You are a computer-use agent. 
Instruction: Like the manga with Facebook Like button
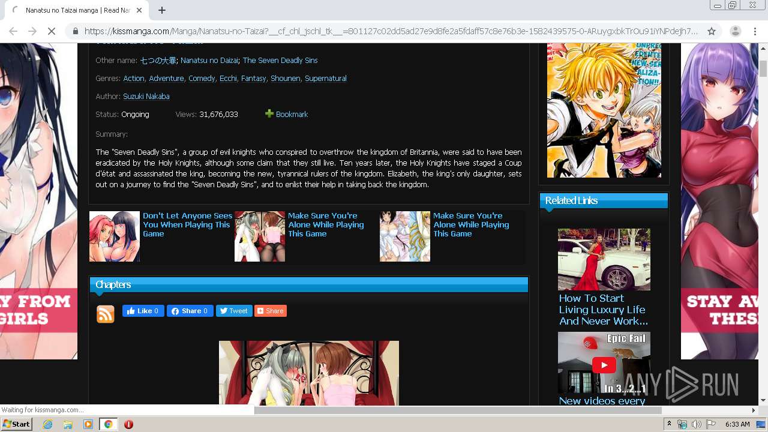(x=143, y=311)
